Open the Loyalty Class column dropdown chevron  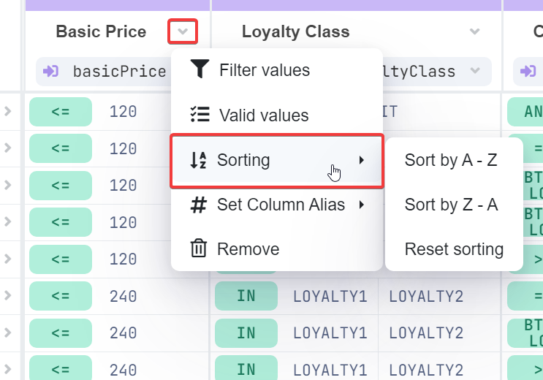475,32
